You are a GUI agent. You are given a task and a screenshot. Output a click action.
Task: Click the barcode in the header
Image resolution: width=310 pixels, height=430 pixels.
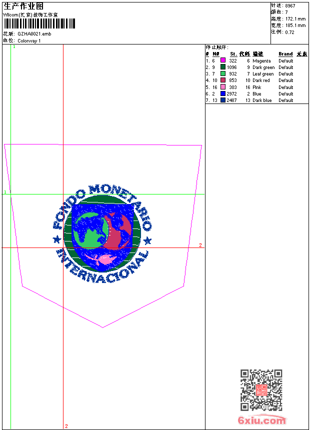(39, 23)
